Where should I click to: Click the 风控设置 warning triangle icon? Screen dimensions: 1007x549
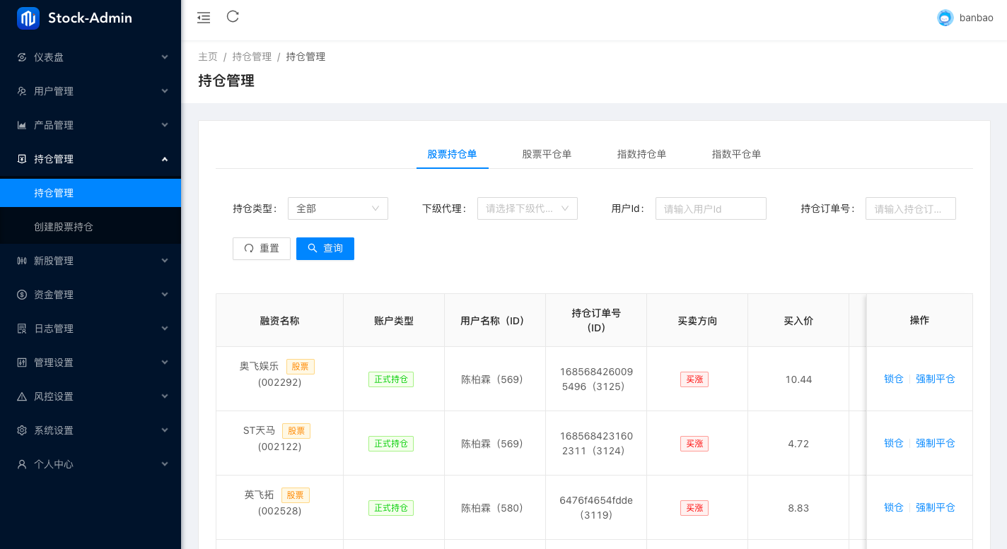click(x=22, y=396)
